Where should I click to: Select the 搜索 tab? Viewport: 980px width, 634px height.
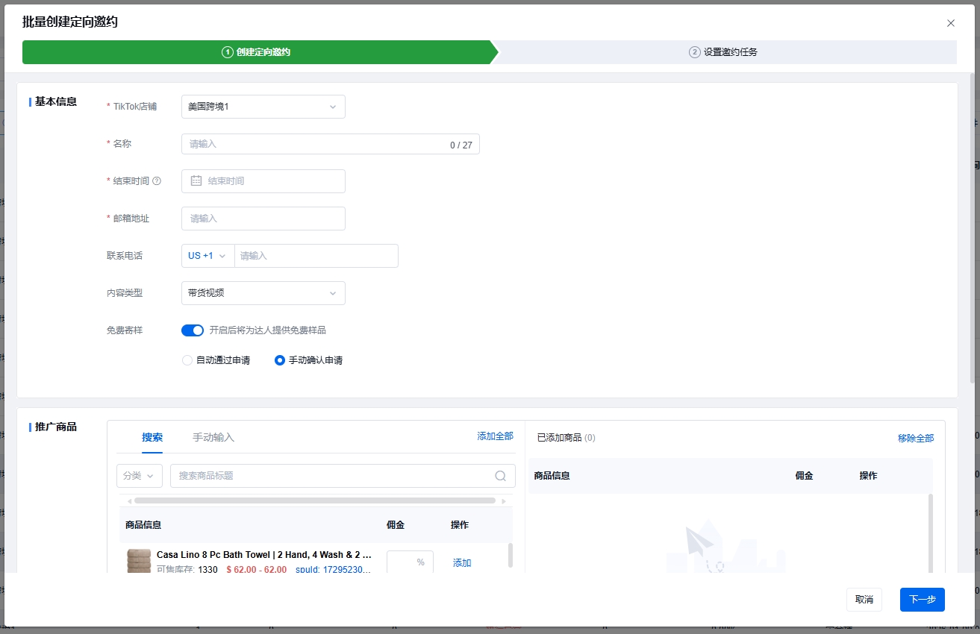152,437
